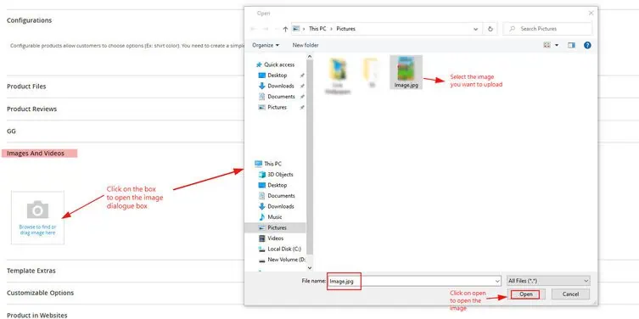
Task: Click This PC in the address bar
Action: [x=317, y=29]
